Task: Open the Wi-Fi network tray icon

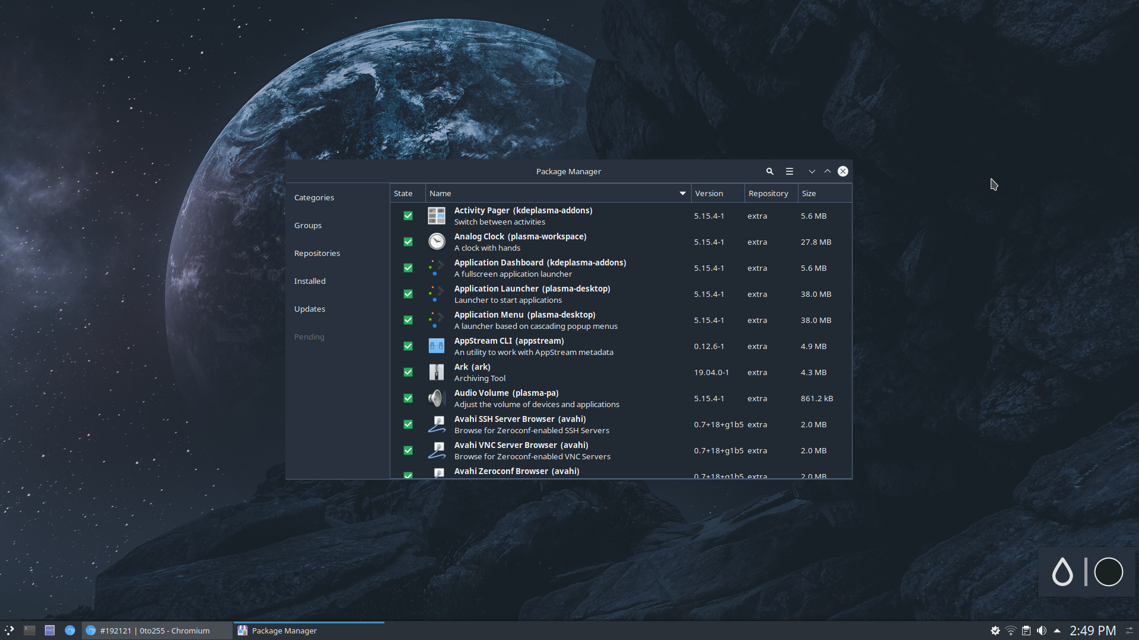Action: click(1010, 631)
